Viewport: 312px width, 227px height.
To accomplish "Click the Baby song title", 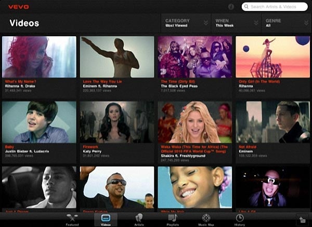I will tap(9, 147).
